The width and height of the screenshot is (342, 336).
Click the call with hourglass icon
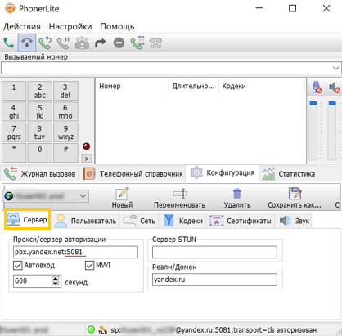pyautogui.click(x=137, y=43)
